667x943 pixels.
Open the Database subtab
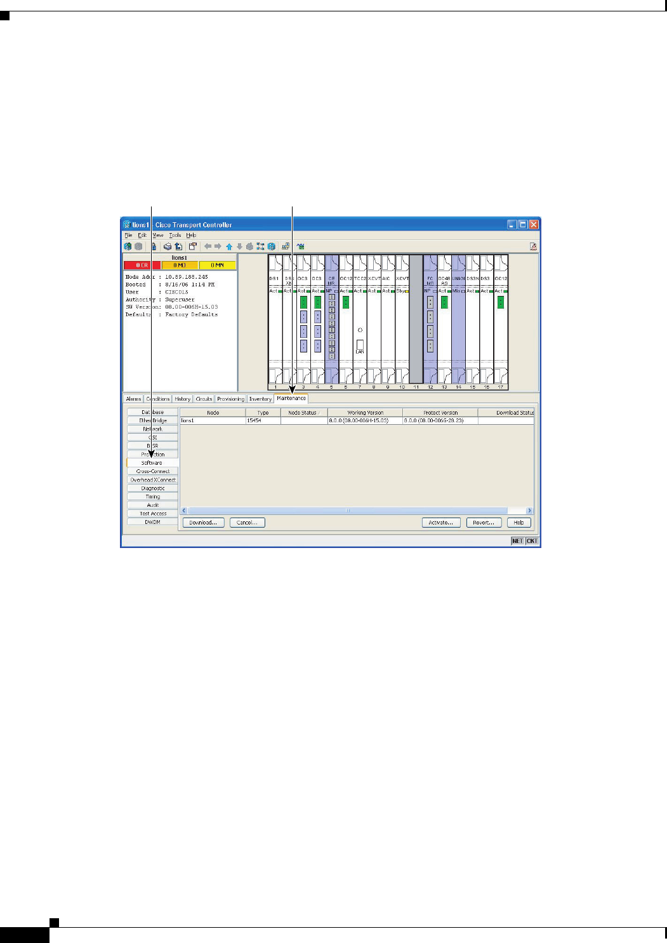(x=152, y=412)
